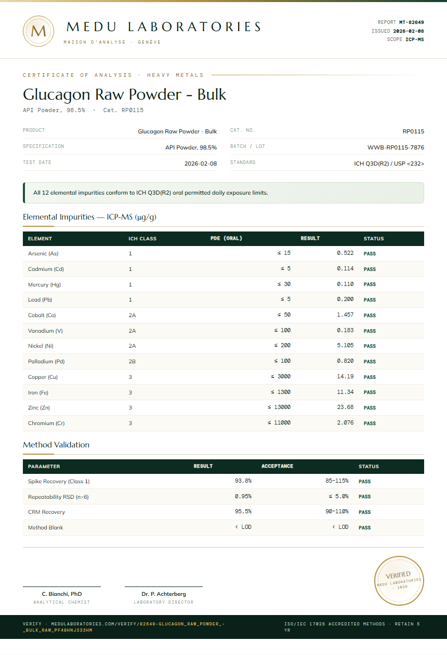Click the ICH Q3D(R2) / USP <232> standard
The image size is (447, 655).
389,163
